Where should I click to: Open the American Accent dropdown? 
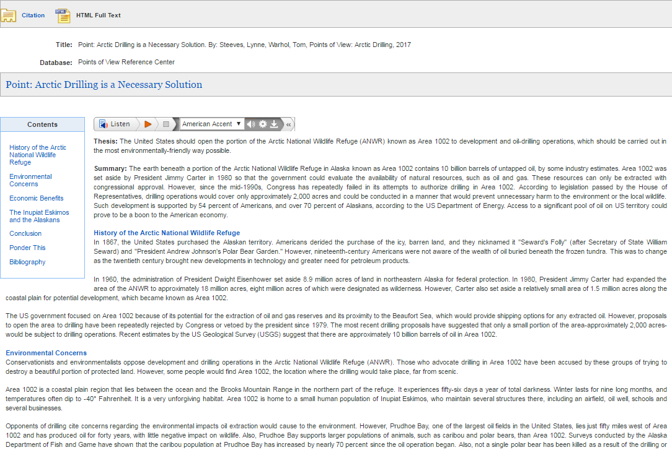tap(212, 124)
